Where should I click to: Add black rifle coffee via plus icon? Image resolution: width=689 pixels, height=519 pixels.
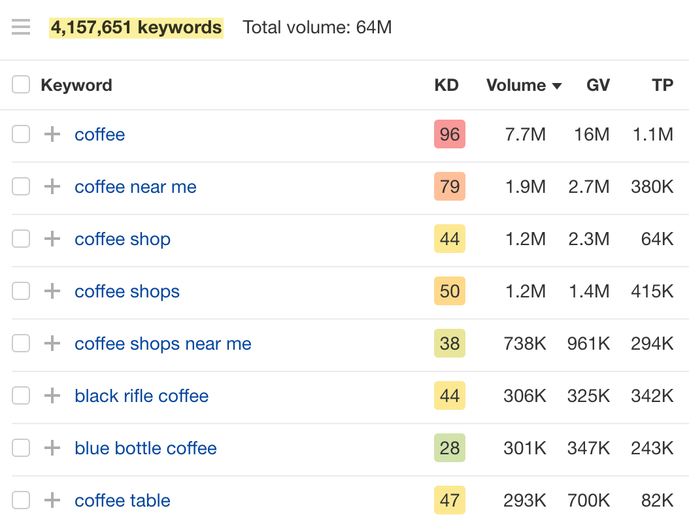click(x=52, y=396)
